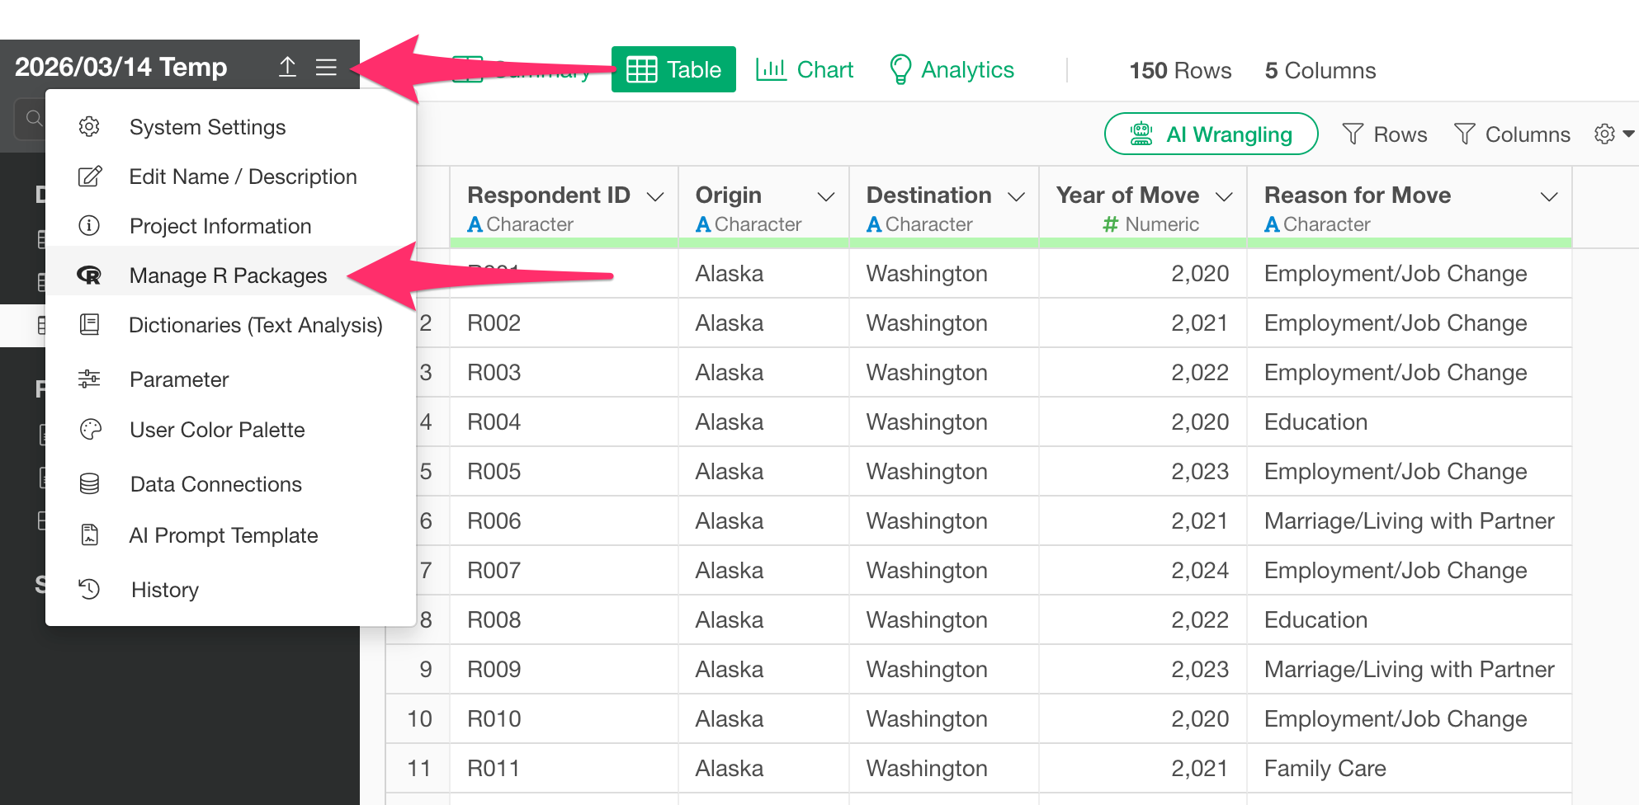The height and width of the screenshot is (805, 1639).
Task: Click the User Color Palette icon
Action: coord(90,430)
